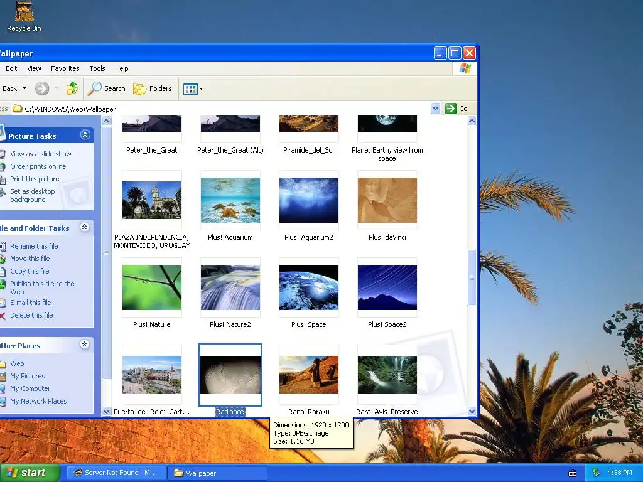
Task: Select the Plus! Space2 thumbnail
Action: coord(387,287)
